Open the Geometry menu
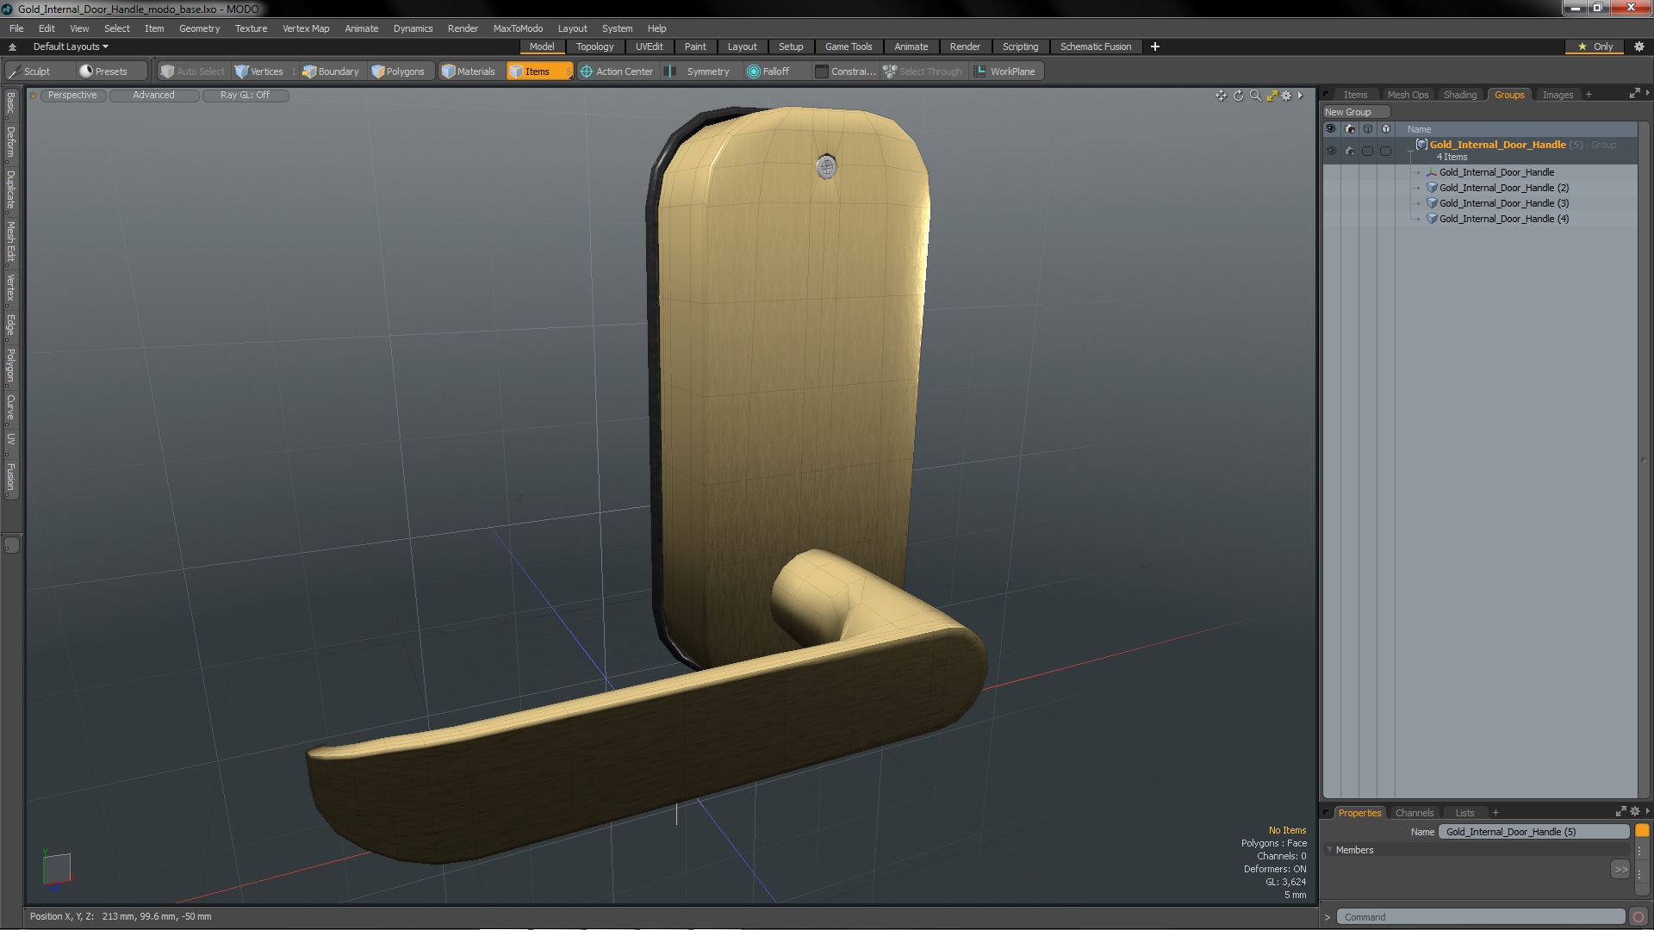 (199, 28)
